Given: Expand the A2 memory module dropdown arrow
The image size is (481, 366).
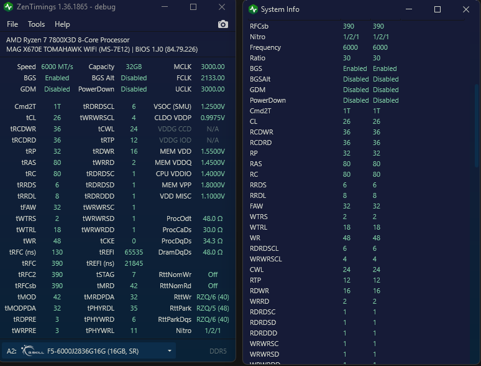Looking at the screenshot, I should click(169, 350).
